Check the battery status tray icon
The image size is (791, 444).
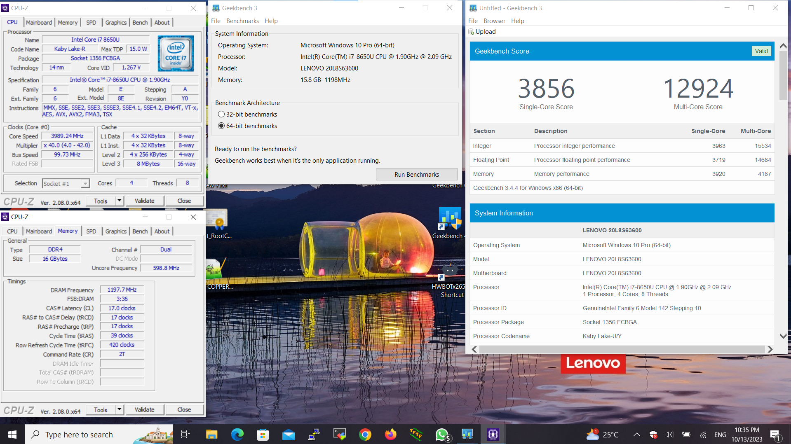(x=686, y=435)
